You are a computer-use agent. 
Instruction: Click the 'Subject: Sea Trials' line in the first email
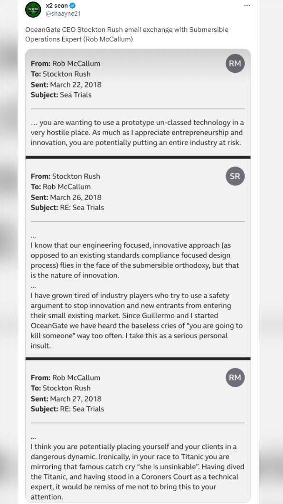[61, 95]
